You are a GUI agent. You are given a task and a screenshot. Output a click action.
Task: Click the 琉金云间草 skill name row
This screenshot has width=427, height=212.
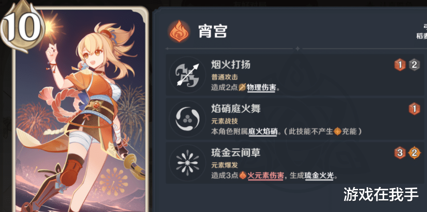(x=295, y=163)
